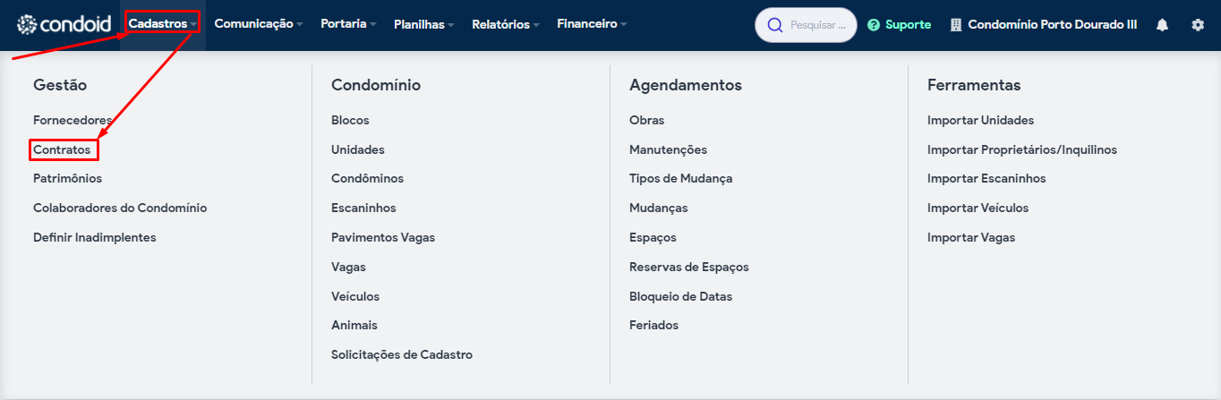The width and height of the screenshot is (1221, 400).
Task: Open Importar Veículos tool
Action: coord(978,208)
